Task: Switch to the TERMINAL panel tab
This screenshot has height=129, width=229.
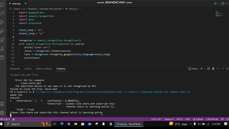Action: point(61,69)
